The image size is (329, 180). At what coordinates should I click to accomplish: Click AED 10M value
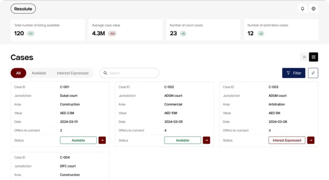click(170, 113)
